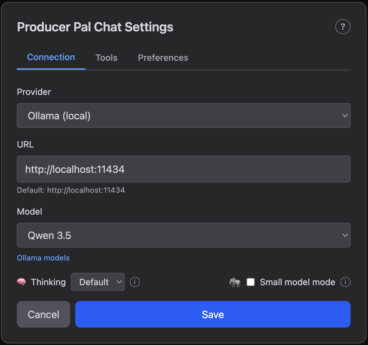
Task: Click the Producer Pal Chat Settings title
Action: 95,27
